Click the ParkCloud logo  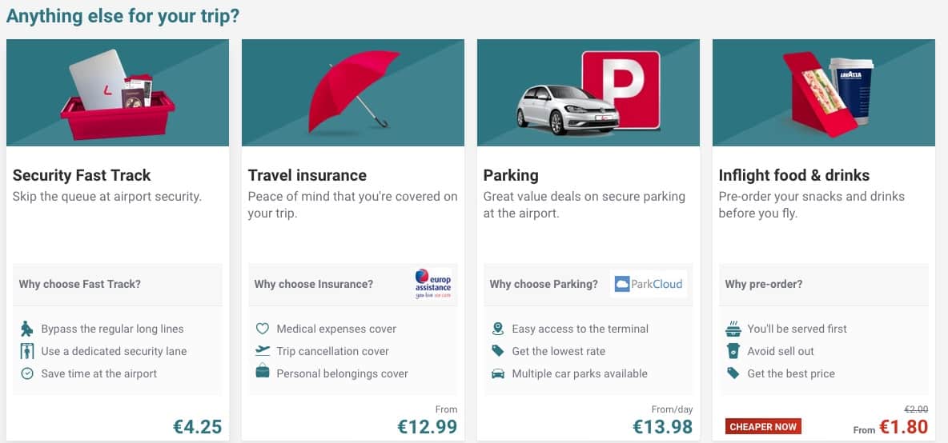pos(648,284)
